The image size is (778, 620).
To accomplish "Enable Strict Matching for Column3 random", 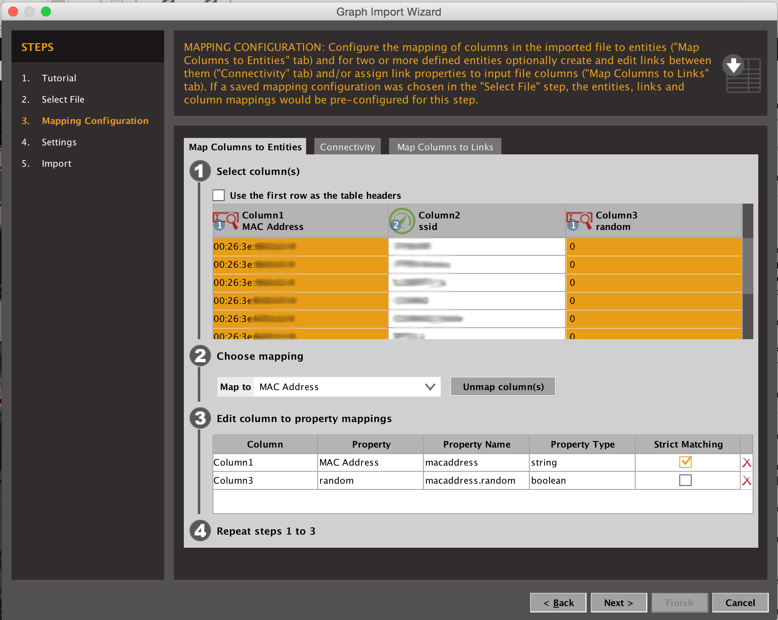I will 685,480.
